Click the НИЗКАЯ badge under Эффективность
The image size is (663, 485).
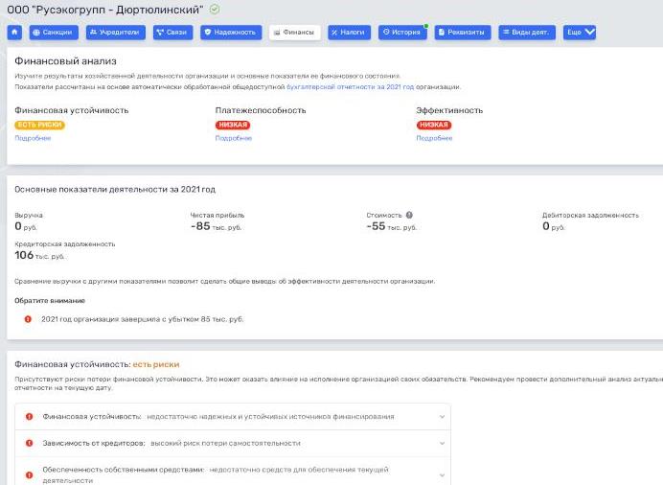pyautogui.click(x=434, y=125)
